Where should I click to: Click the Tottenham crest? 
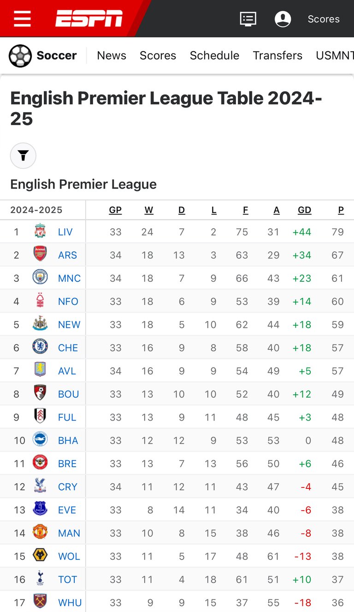[x=40, y=579]
